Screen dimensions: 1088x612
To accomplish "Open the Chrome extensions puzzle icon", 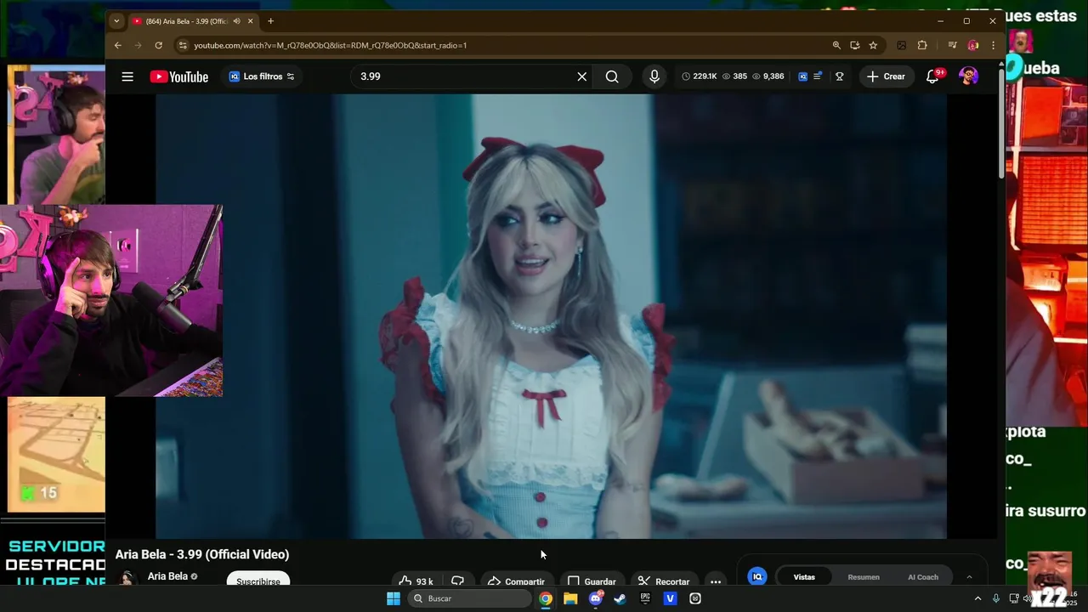I will (922, 45).
